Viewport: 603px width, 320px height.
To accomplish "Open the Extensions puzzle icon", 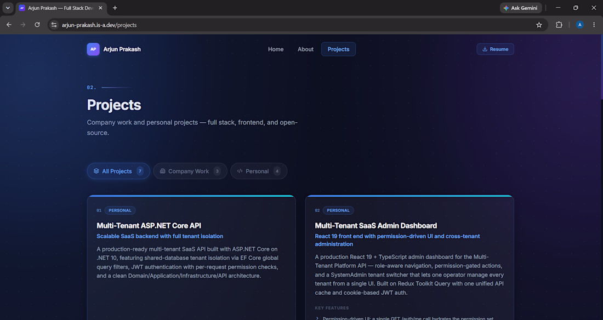I will pyautogui.click(x=559, y=25).
